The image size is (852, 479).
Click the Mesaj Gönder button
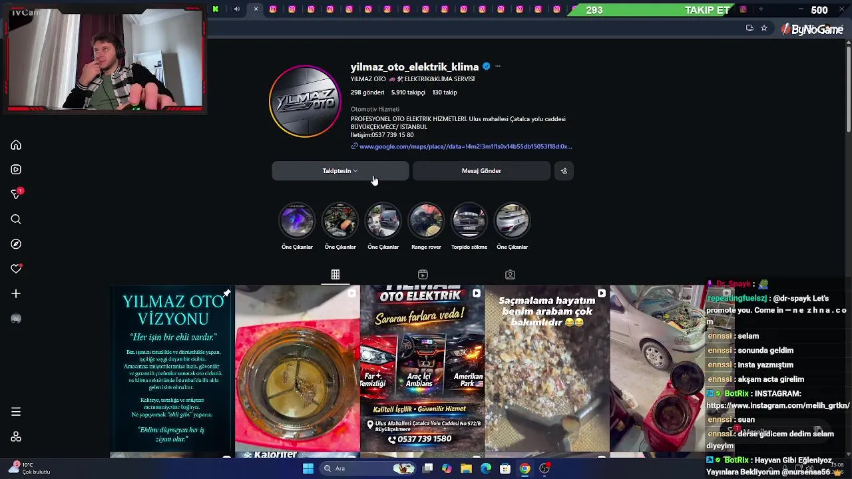click(x=481, y=171)
